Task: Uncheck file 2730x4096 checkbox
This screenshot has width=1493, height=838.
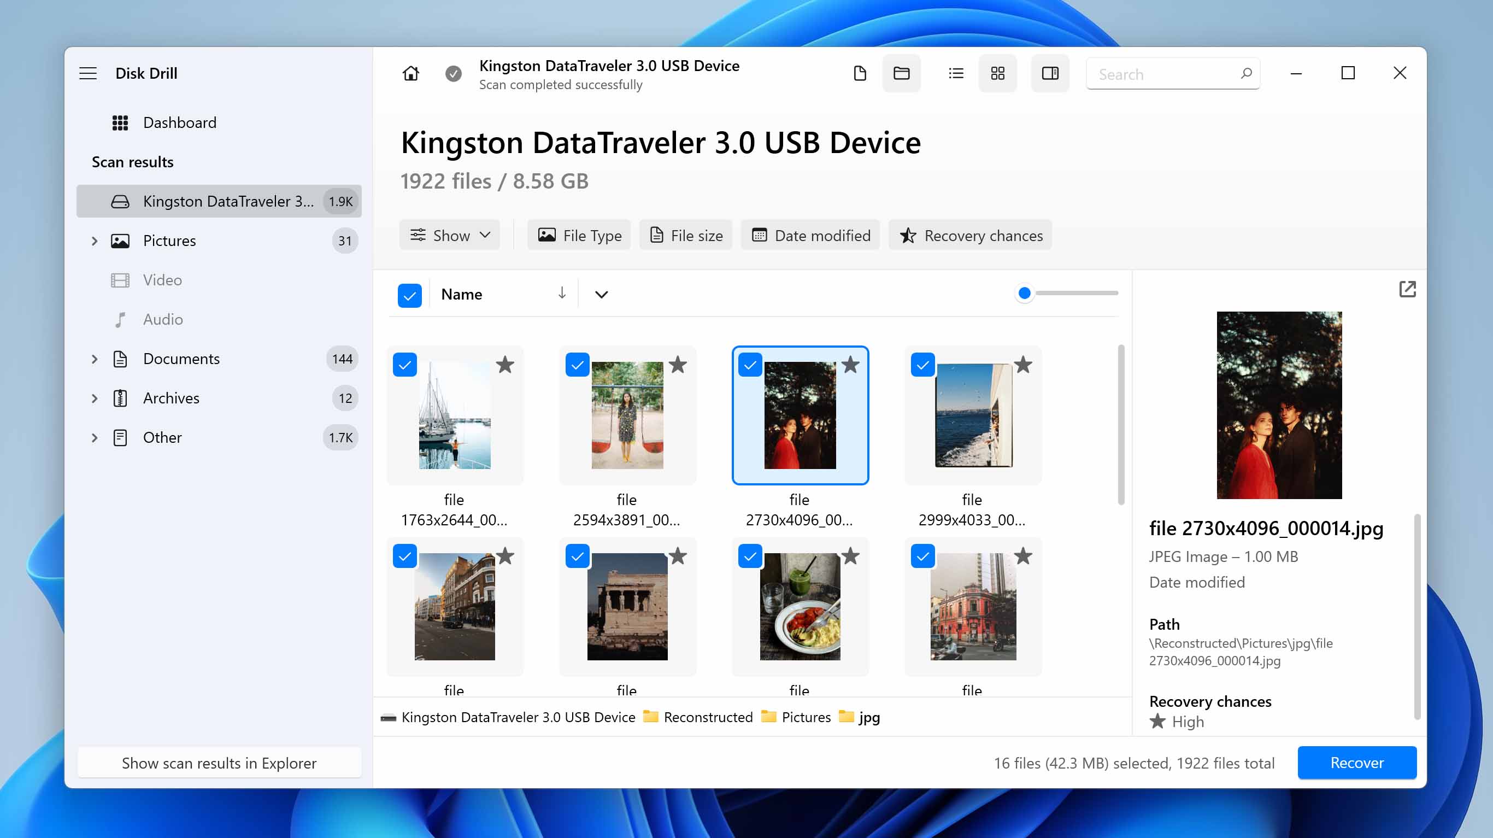Action: [x=750, y=365]
